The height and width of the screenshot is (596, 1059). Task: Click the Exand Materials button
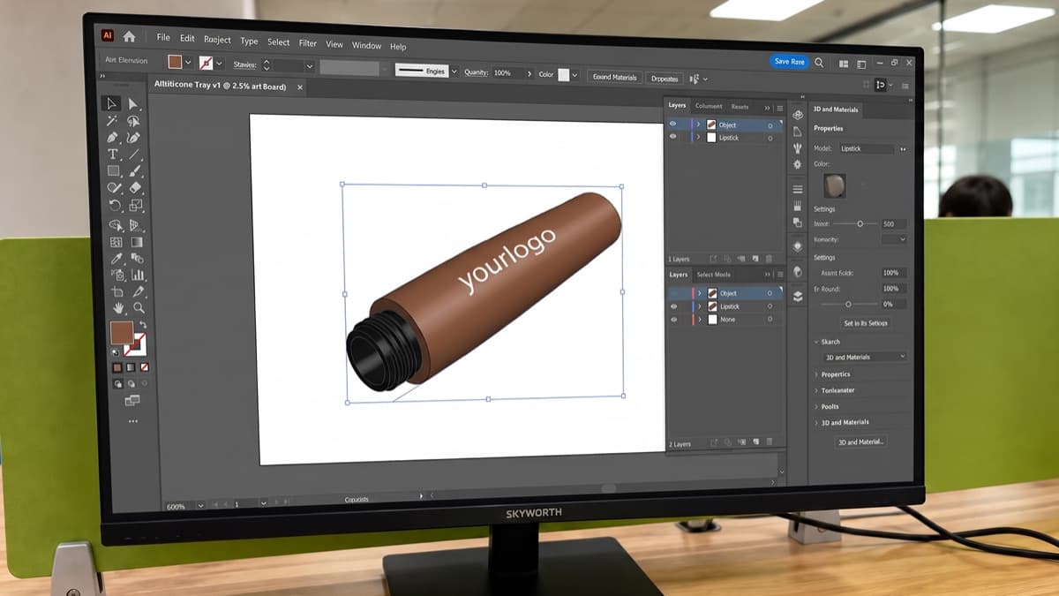(x=614, y=78)
